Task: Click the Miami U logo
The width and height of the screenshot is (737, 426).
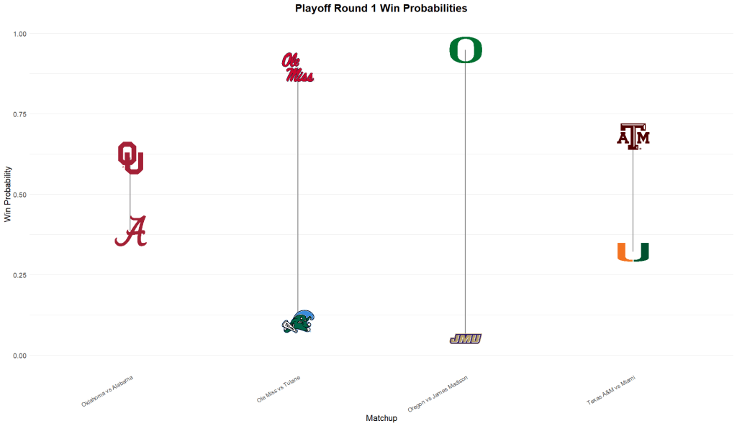Action: point(633,252)
